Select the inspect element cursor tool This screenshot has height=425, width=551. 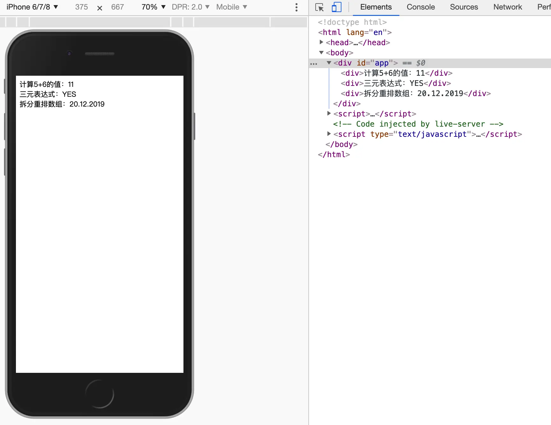(x=319, y=7)
